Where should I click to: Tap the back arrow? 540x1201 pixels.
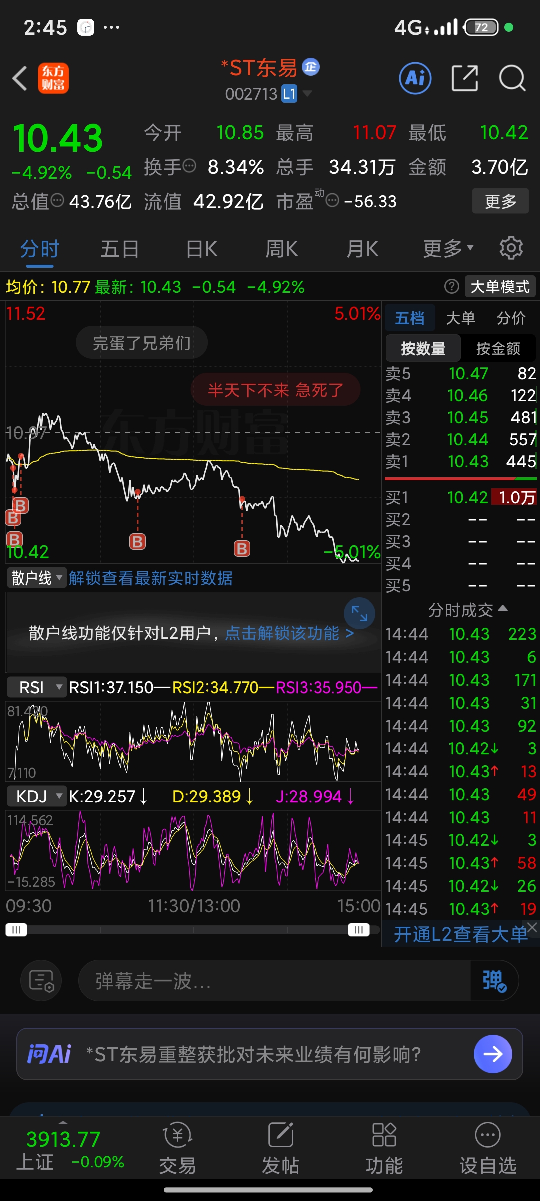click(x=20, y=79)
